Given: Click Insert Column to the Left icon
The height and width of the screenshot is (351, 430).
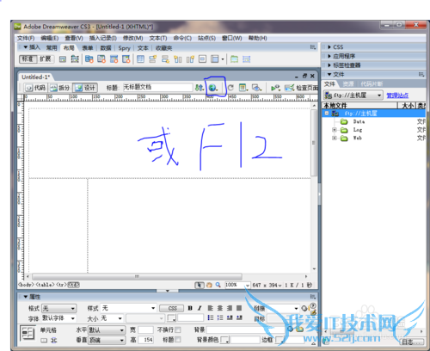Looking at the screenshot, I should tap(178, 59).
